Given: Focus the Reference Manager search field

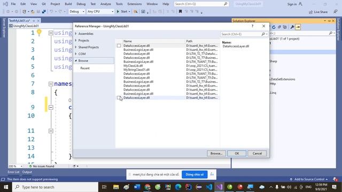Looking at the screenshot, I should pos(241,34).
